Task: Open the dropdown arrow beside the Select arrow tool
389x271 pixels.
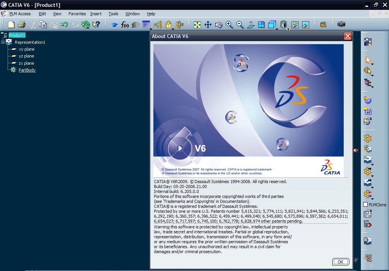Action: click(372, 64)
